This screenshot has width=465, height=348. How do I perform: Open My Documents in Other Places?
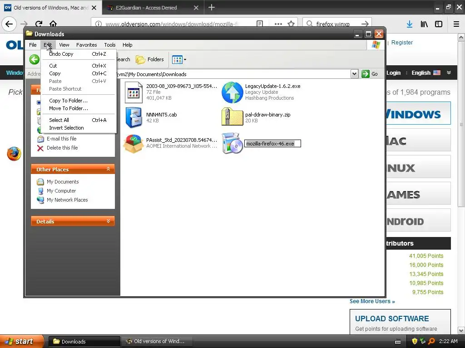point(63,182)
